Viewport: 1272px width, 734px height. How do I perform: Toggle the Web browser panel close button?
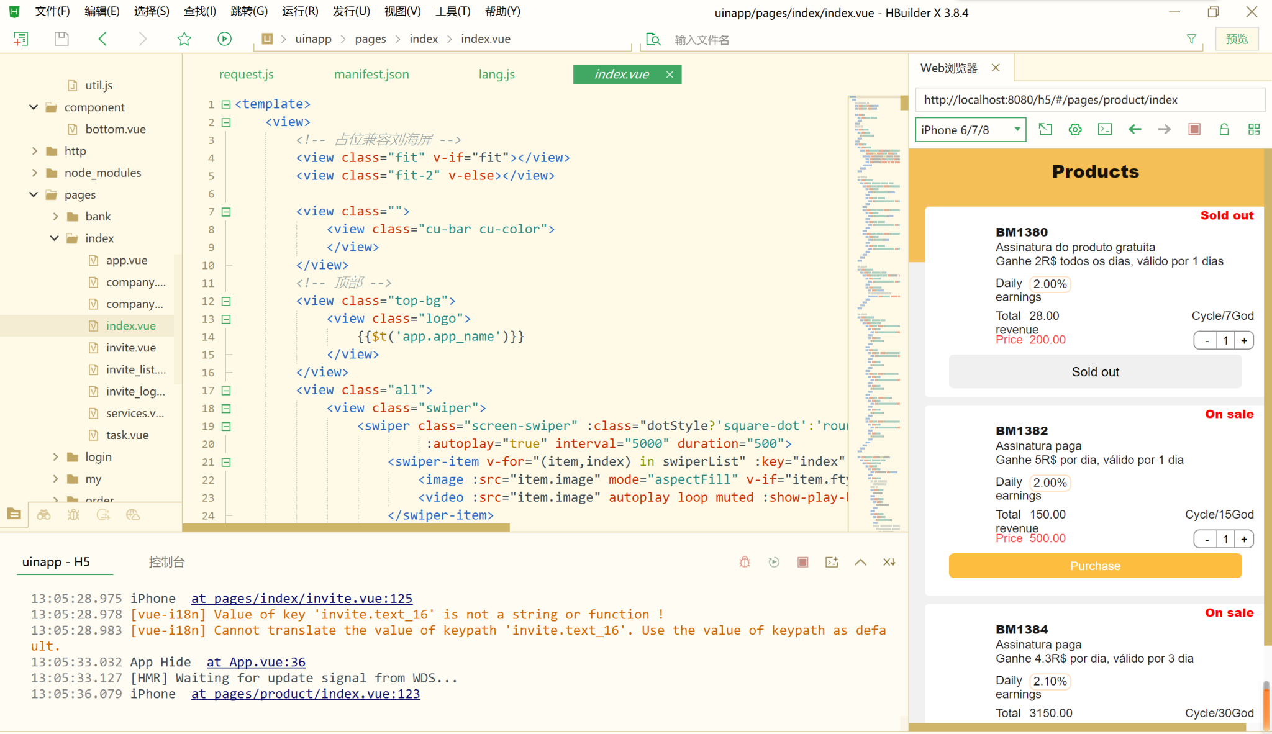(x=996, y=67)
